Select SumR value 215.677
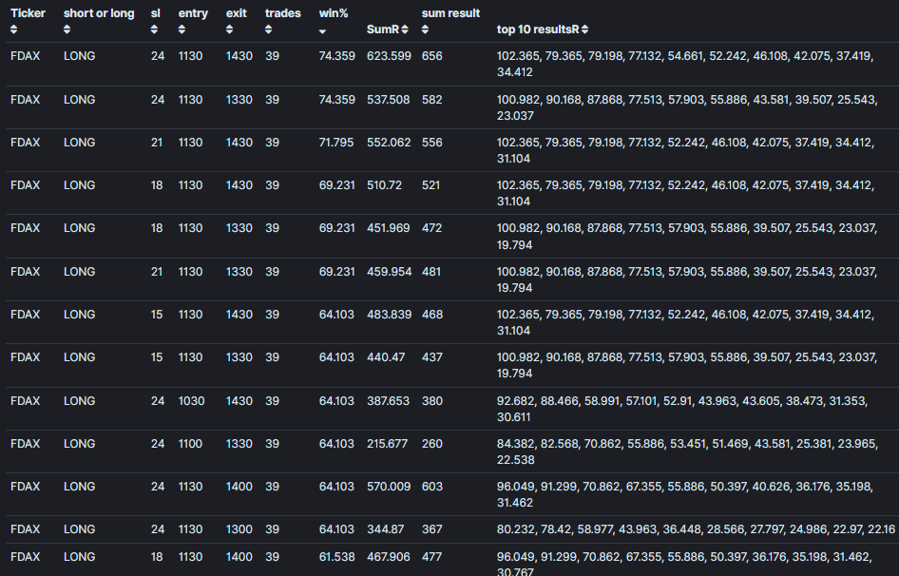 (x=387, y=444)
